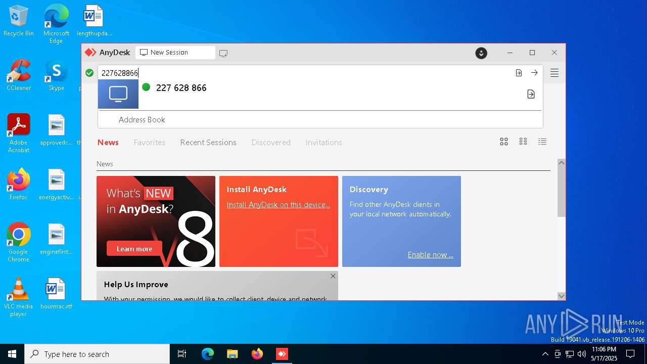Viewport: 647px width, 364px height.
Task: Dismiss the Help Us Improve card
Action: tap(333, 276)
